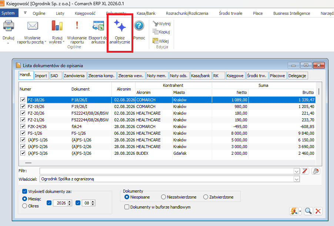
Task: Switch to the Kasa/bank tab
Action: pyautogui.click(x=200, y=76)
